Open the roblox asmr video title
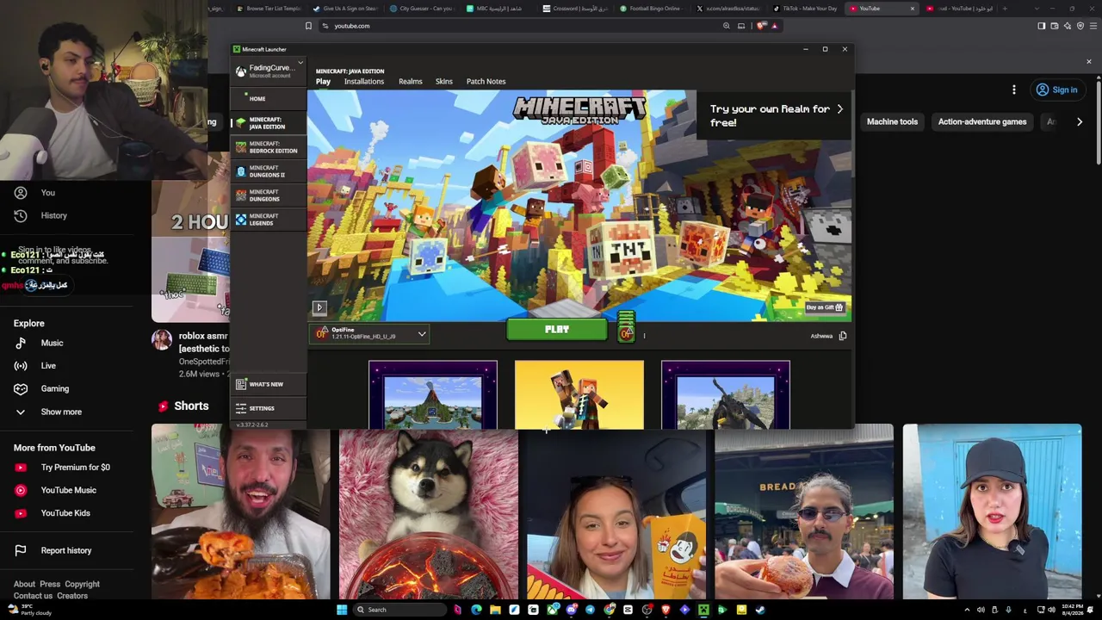 click(203, 342)
